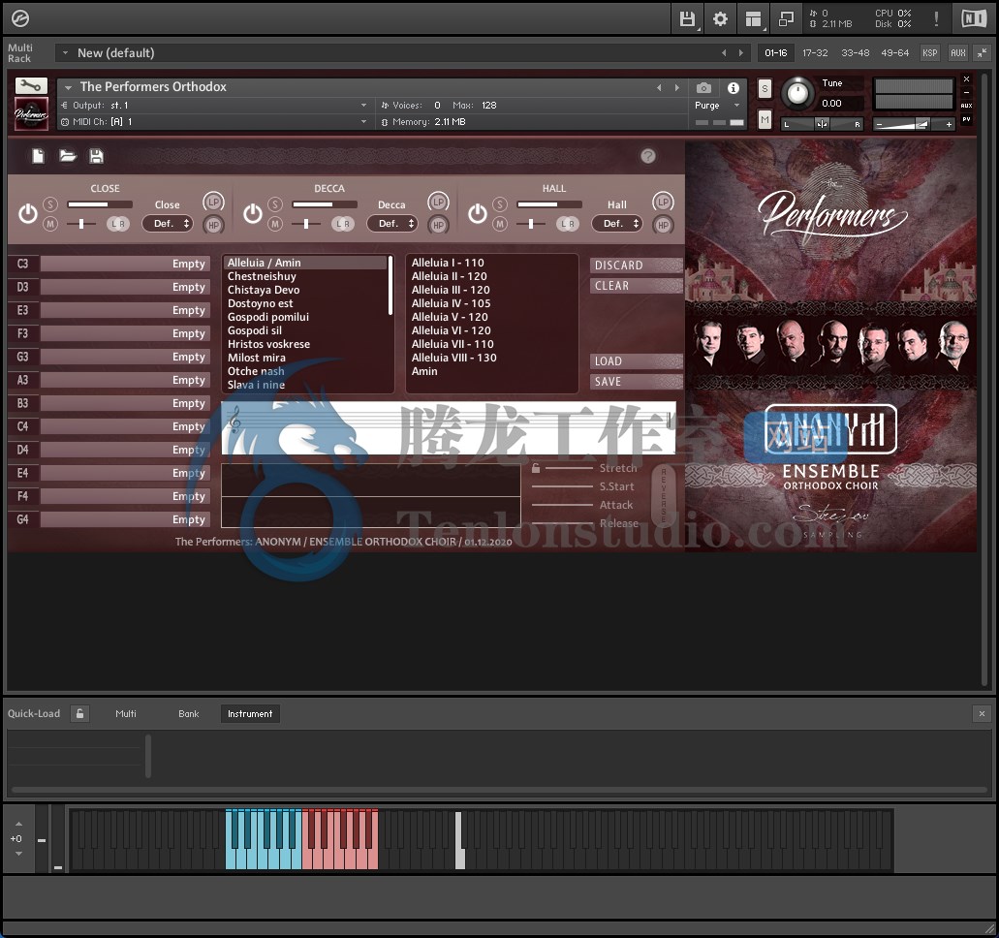
Task: Click the stretch lock icon
Action: click(536, 468)
